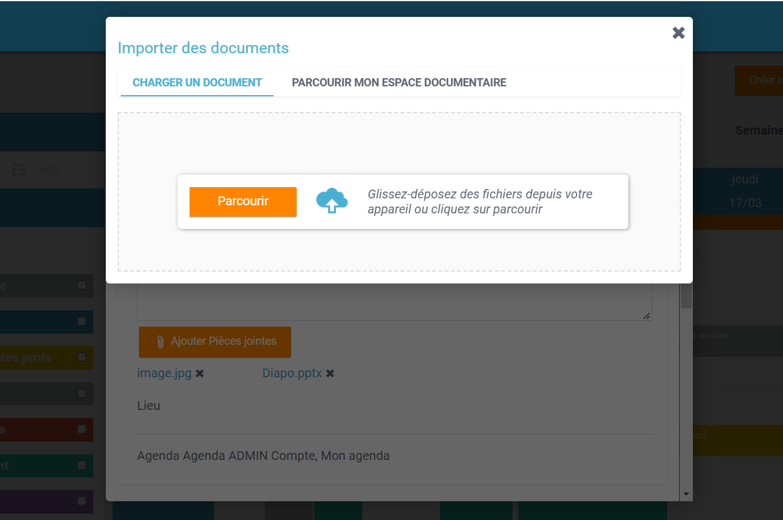Image resolution: width=783 pixels, height=520 pixels.
Task: Select the jeudi 17/03 column header
Action: (744, 191)
